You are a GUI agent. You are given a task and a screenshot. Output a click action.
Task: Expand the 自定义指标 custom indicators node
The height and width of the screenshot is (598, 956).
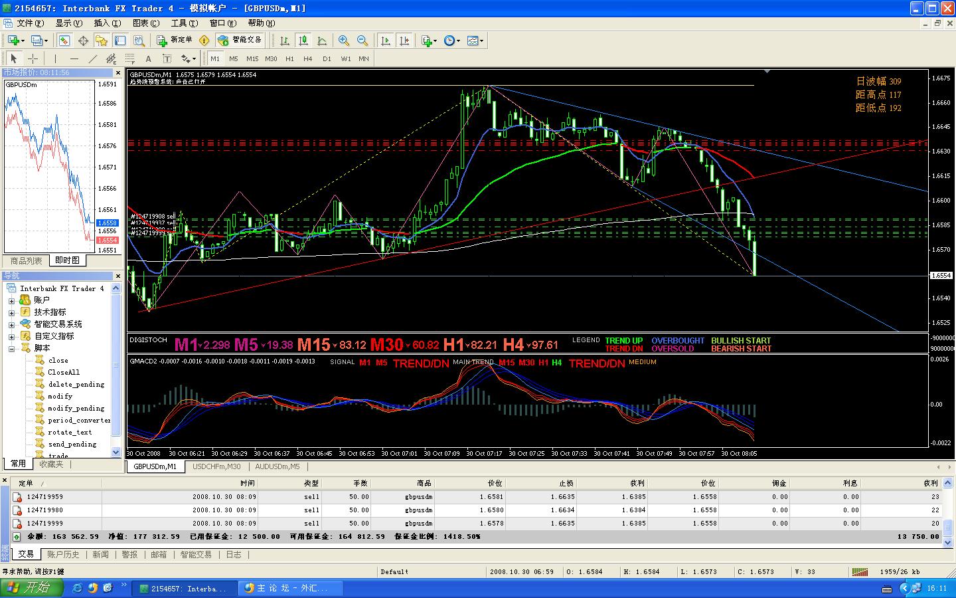click(x=11, y=336)
